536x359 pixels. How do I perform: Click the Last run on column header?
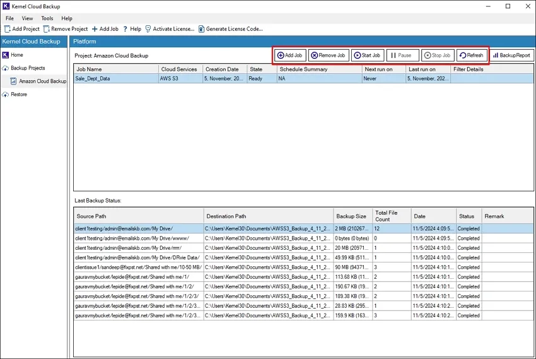coord(428,69)
